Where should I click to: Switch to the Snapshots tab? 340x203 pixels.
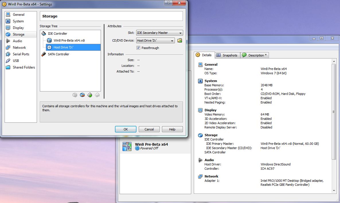point(227,55)
